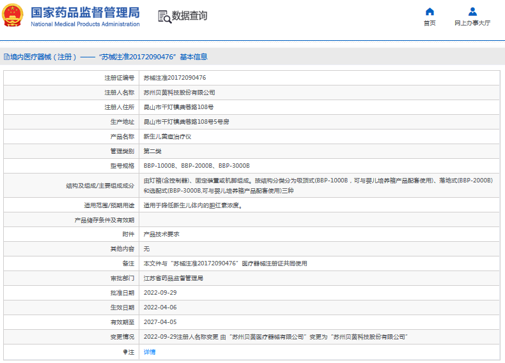
Task: Click the data query magnifier icon
Action: coord(164,17)
